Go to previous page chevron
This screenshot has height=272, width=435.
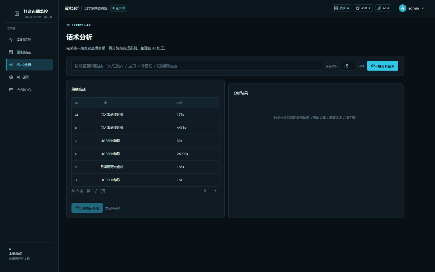(x=205, y=191)
